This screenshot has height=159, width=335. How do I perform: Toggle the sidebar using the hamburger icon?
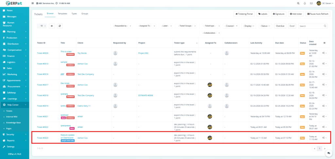point(32,3)
